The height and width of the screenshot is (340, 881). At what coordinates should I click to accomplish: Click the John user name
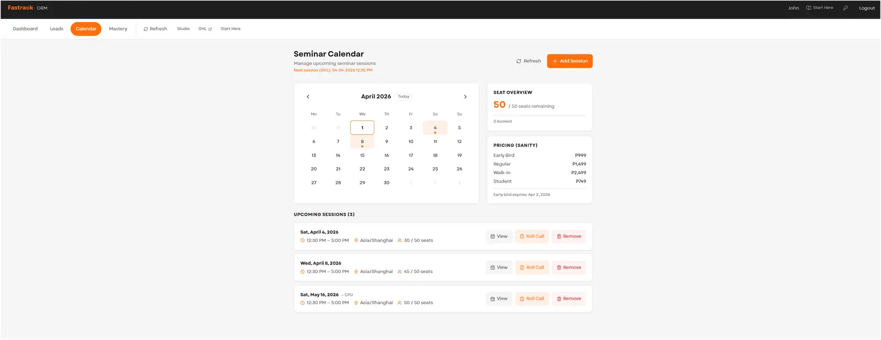pyautogui.click(x=793, y=8)
